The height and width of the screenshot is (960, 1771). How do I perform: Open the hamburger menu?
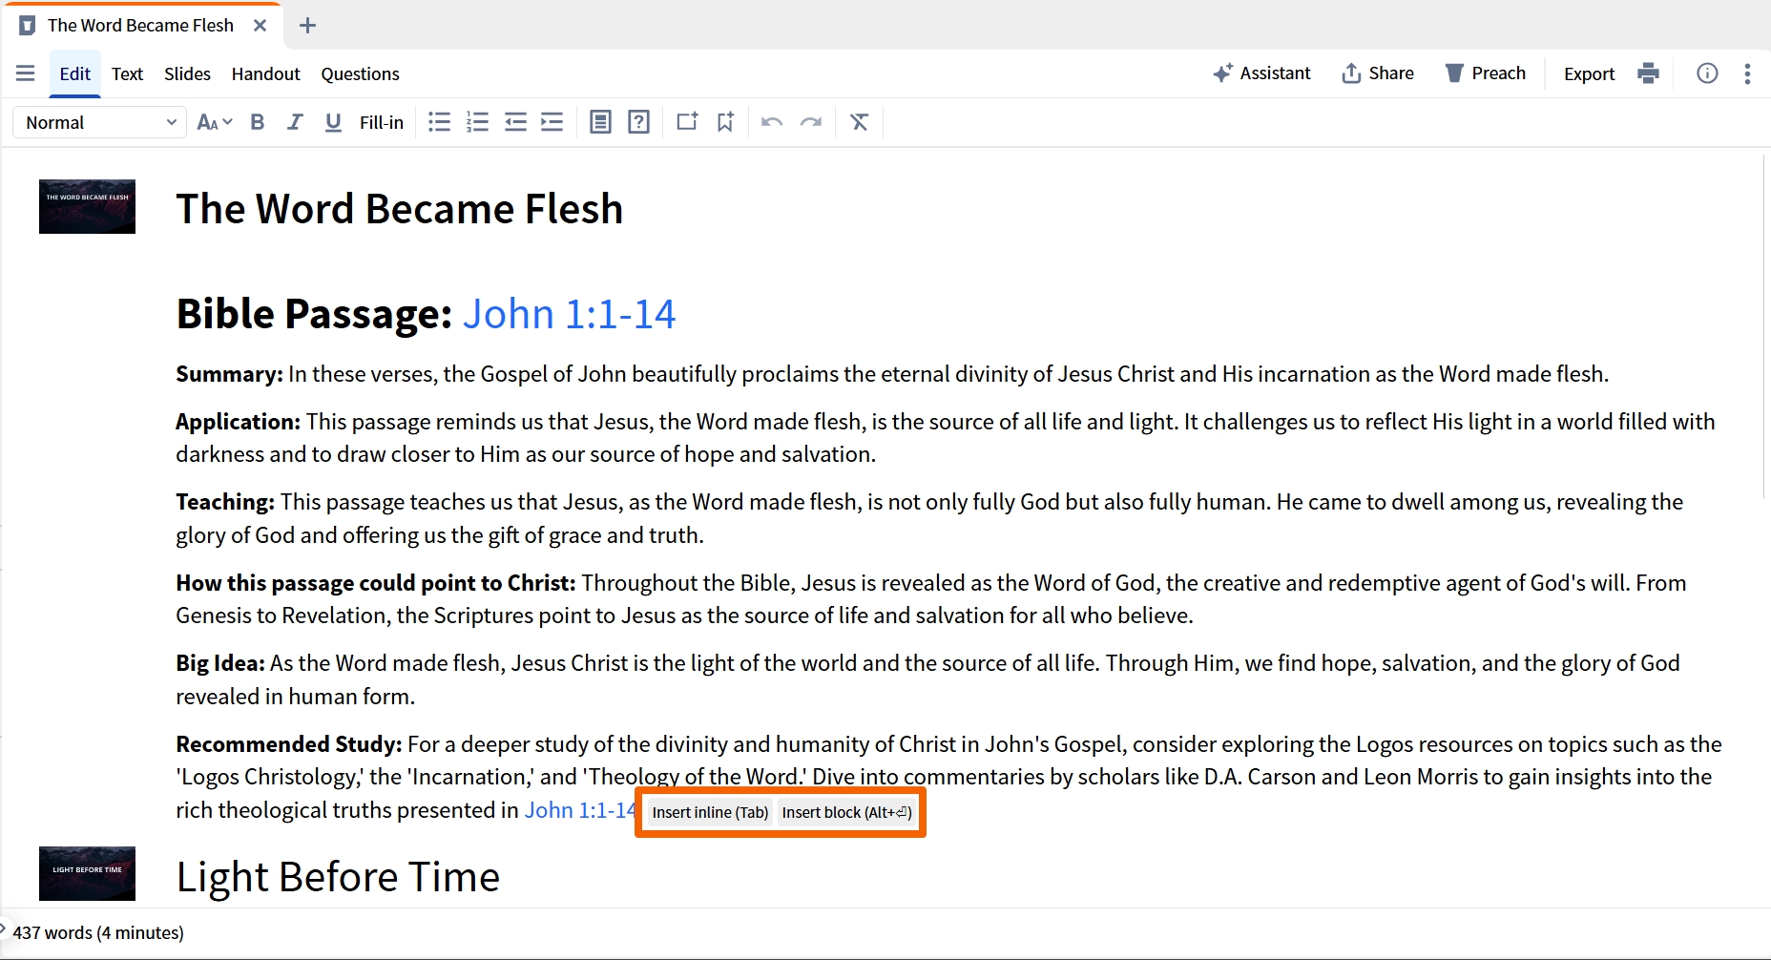26,73
